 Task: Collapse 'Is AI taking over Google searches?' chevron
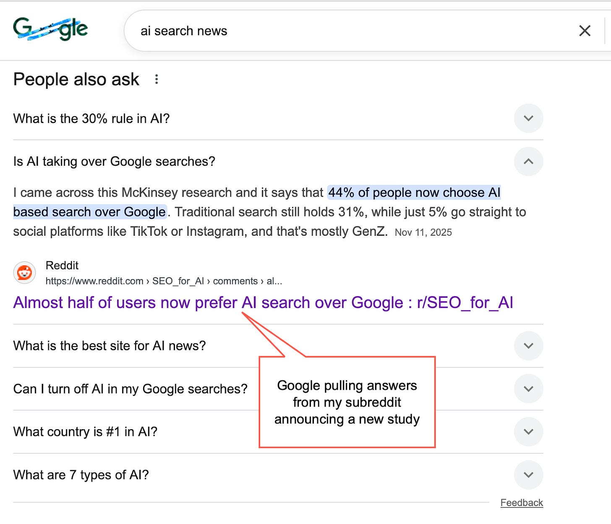(528, 161)
